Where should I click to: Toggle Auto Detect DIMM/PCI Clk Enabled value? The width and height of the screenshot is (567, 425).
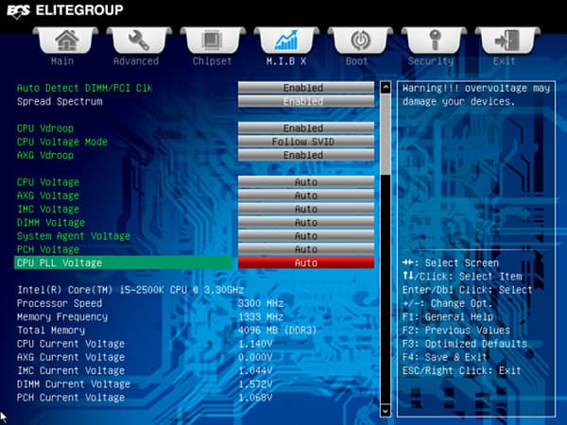pos(306,88)
